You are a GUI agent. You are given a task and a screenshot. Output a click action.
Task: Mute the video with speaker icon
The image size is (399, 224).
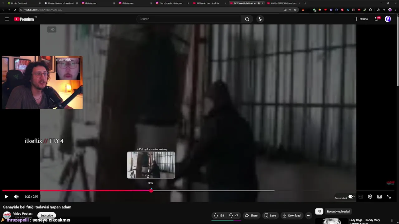pyautogui.click(x=17, y=197)
